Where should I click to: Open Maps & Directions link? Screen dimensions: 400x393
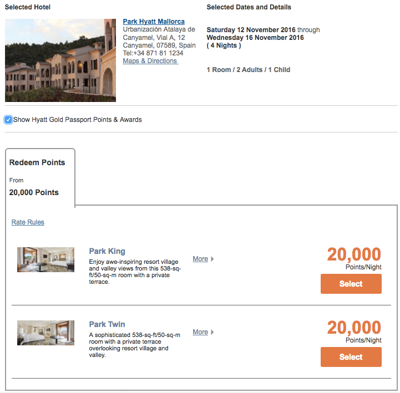tap(150, 61)
